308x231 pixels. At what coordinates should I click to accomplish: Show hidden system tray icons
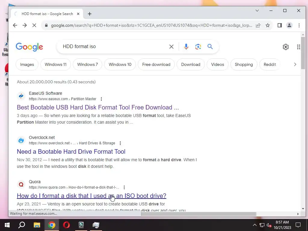pyautogui.click(x=254, y=225)
